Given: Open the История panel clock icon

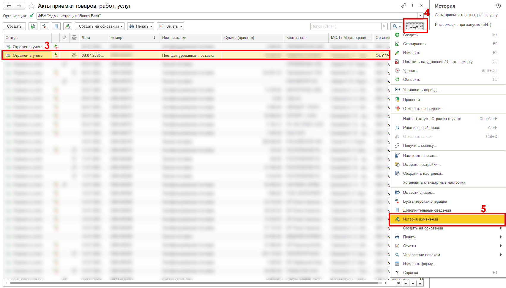Looking at the screenshot, I should point(498,6).
